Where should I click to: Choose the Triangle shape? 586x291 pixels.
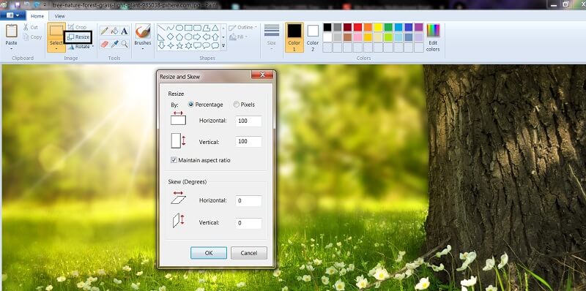click(215, 28)
